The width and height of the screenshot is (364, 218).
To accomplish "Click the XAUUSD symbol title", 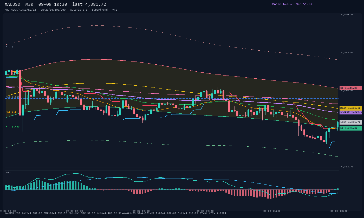I will (13, 4).
